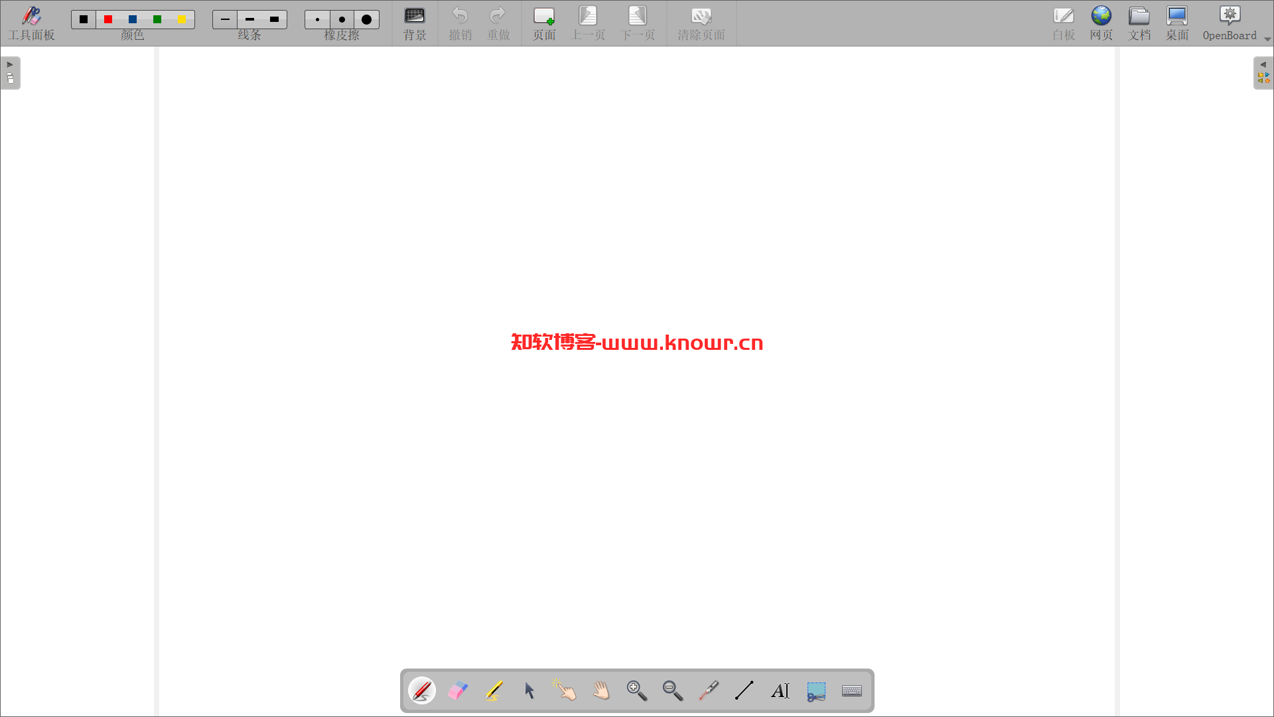
Task: Select the large eraser size
Action: pyautogui.click(x=366, y=19)
